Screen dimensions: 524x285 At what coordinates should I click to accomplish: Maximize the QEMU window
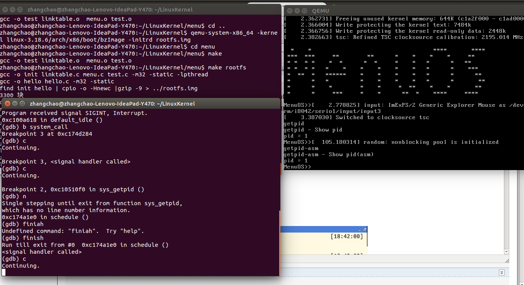tap(304, 10)
